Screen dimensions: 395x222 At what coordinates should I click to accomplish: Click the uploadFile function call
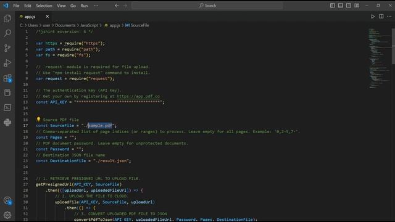click(67, 202)
